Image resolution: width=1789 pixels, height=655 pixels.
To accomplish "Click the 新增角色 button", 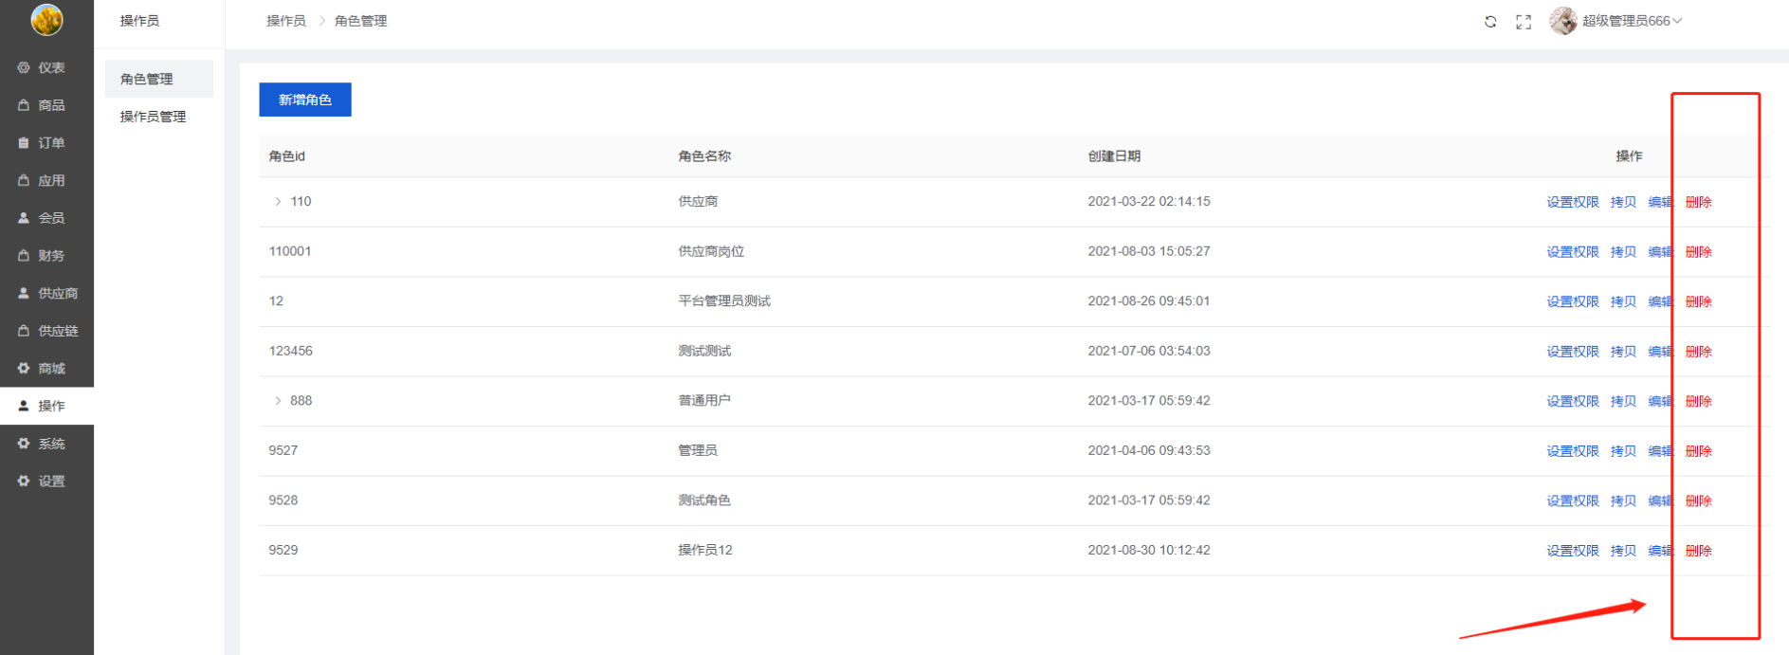I will tap(304, 100).
